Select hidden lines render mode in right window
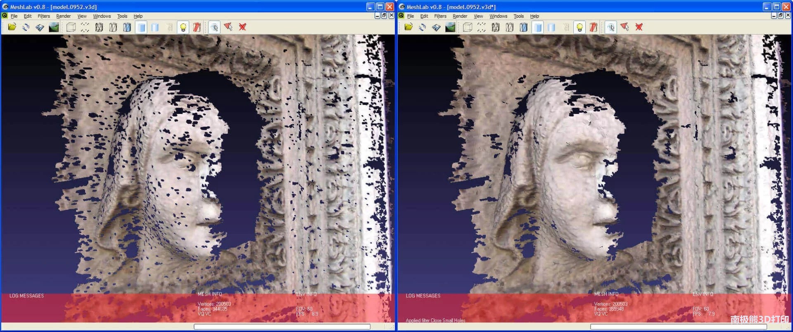The image size is (793, 332). [510, 27]
